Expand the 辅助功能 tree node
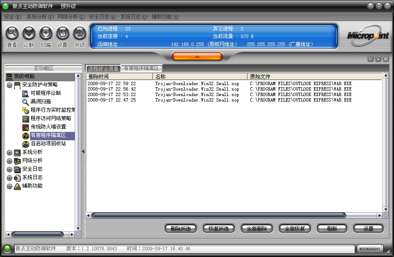The height and width of the screenshot is (257, 394). coord(10,187)
